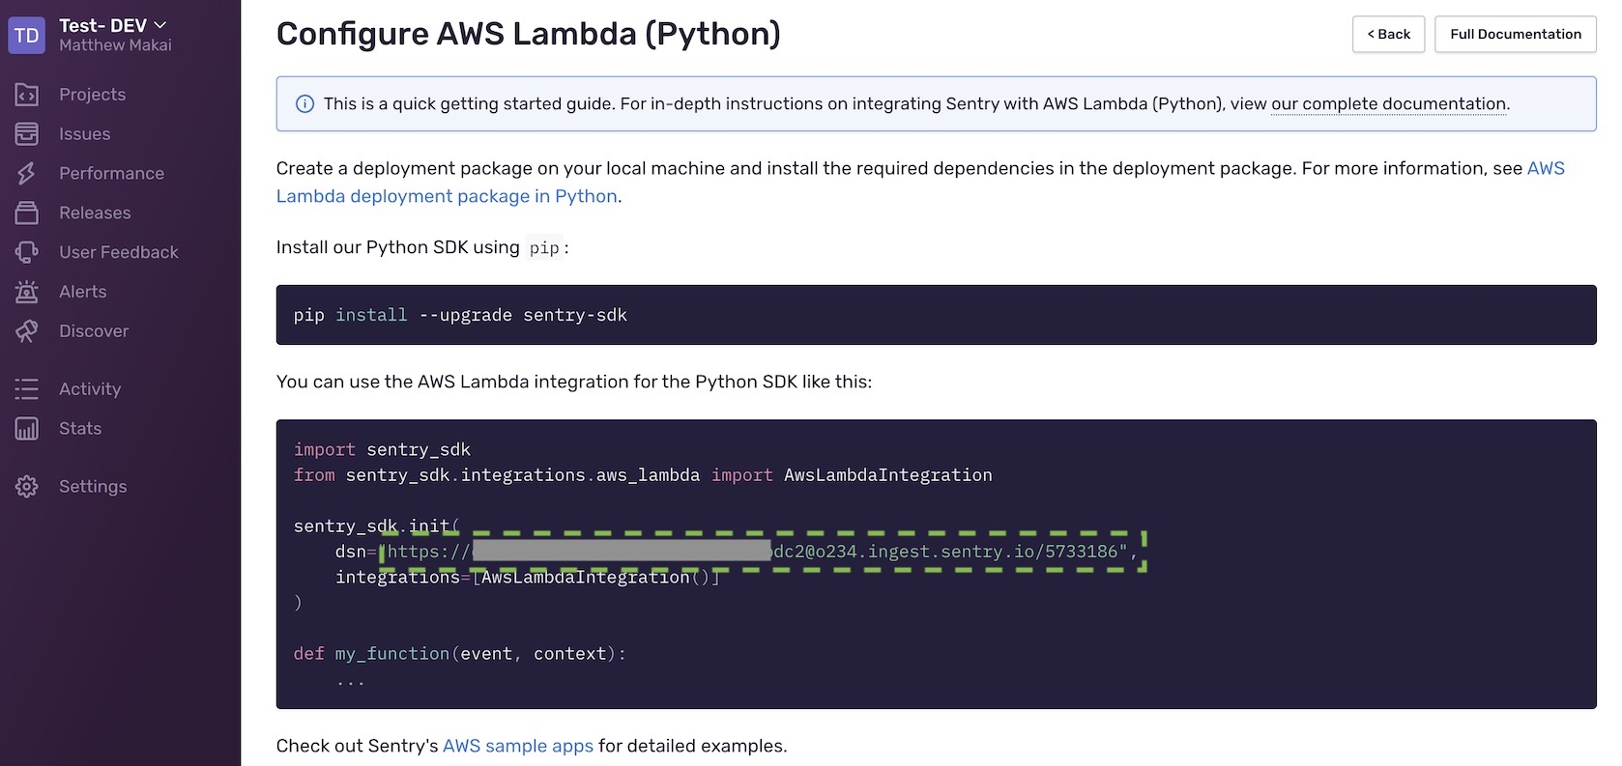This screenshot has width=1622, height=766.
Task: Open the Issues menu item
Action: pyautogui.click(x=84, y=134)
